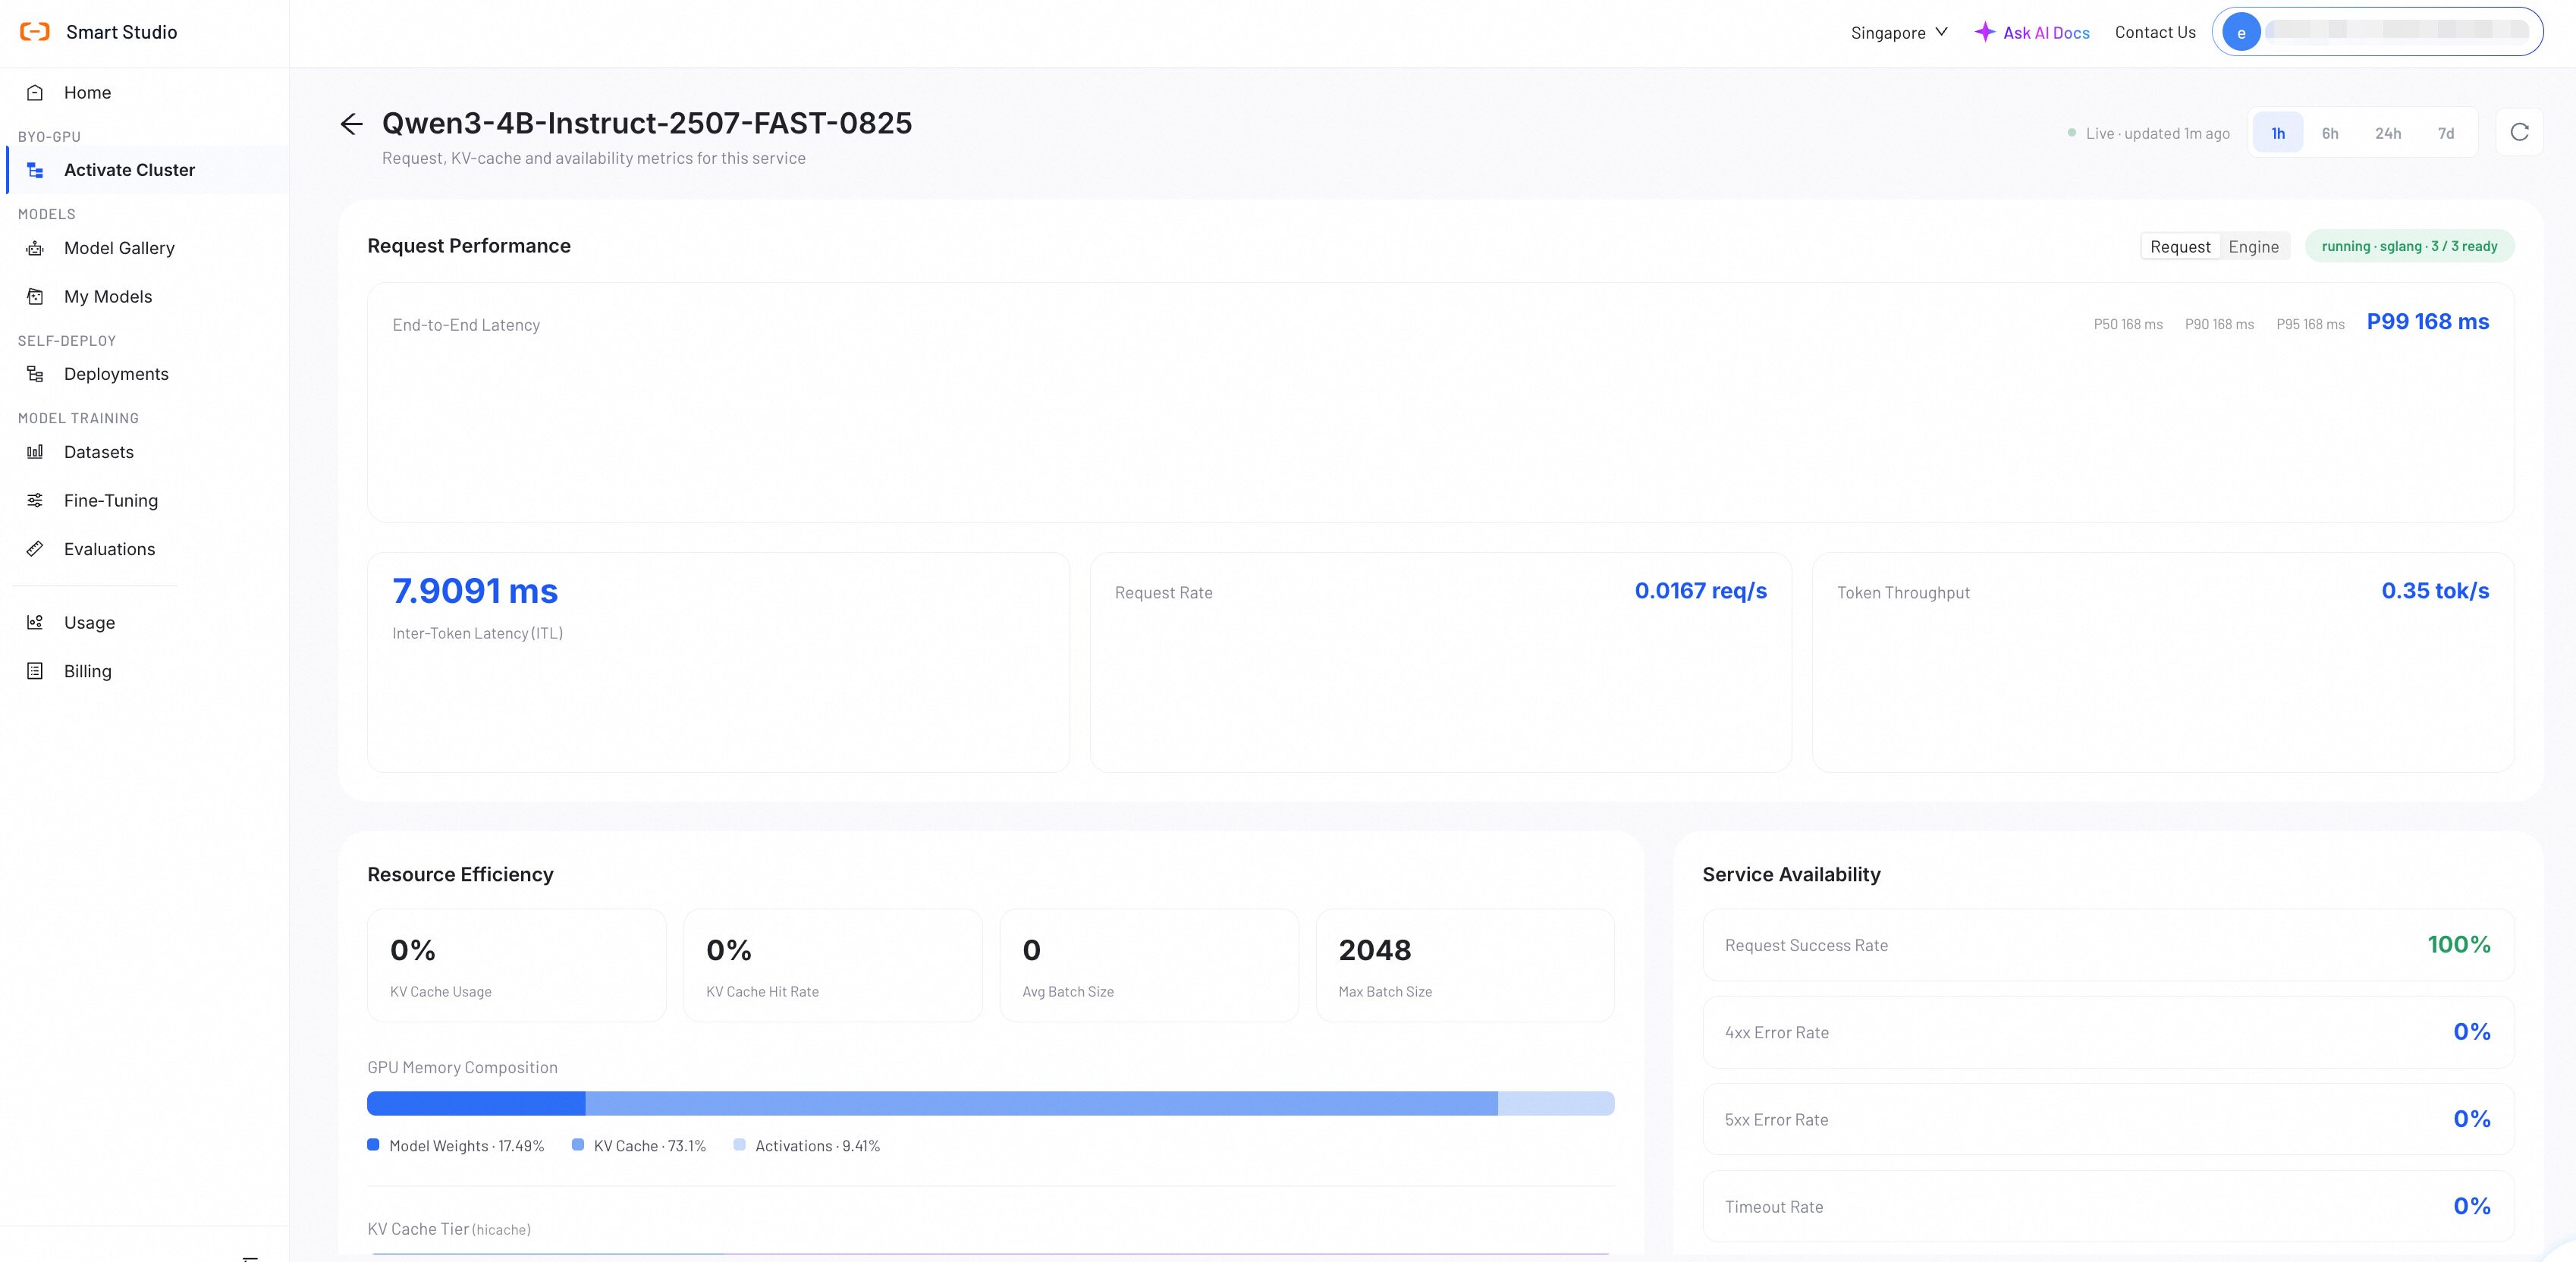Click the Usage icon
Screen dimensions: 2576x1262
pyautogui.click(x=35, y=622)
